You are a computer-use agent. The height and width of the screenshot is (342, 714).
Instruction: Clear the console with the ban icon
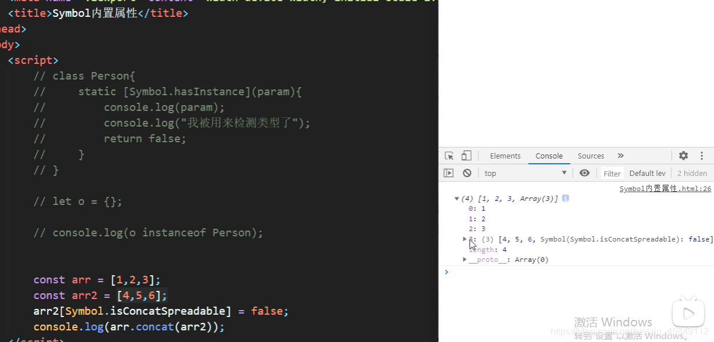pos(467,173)
